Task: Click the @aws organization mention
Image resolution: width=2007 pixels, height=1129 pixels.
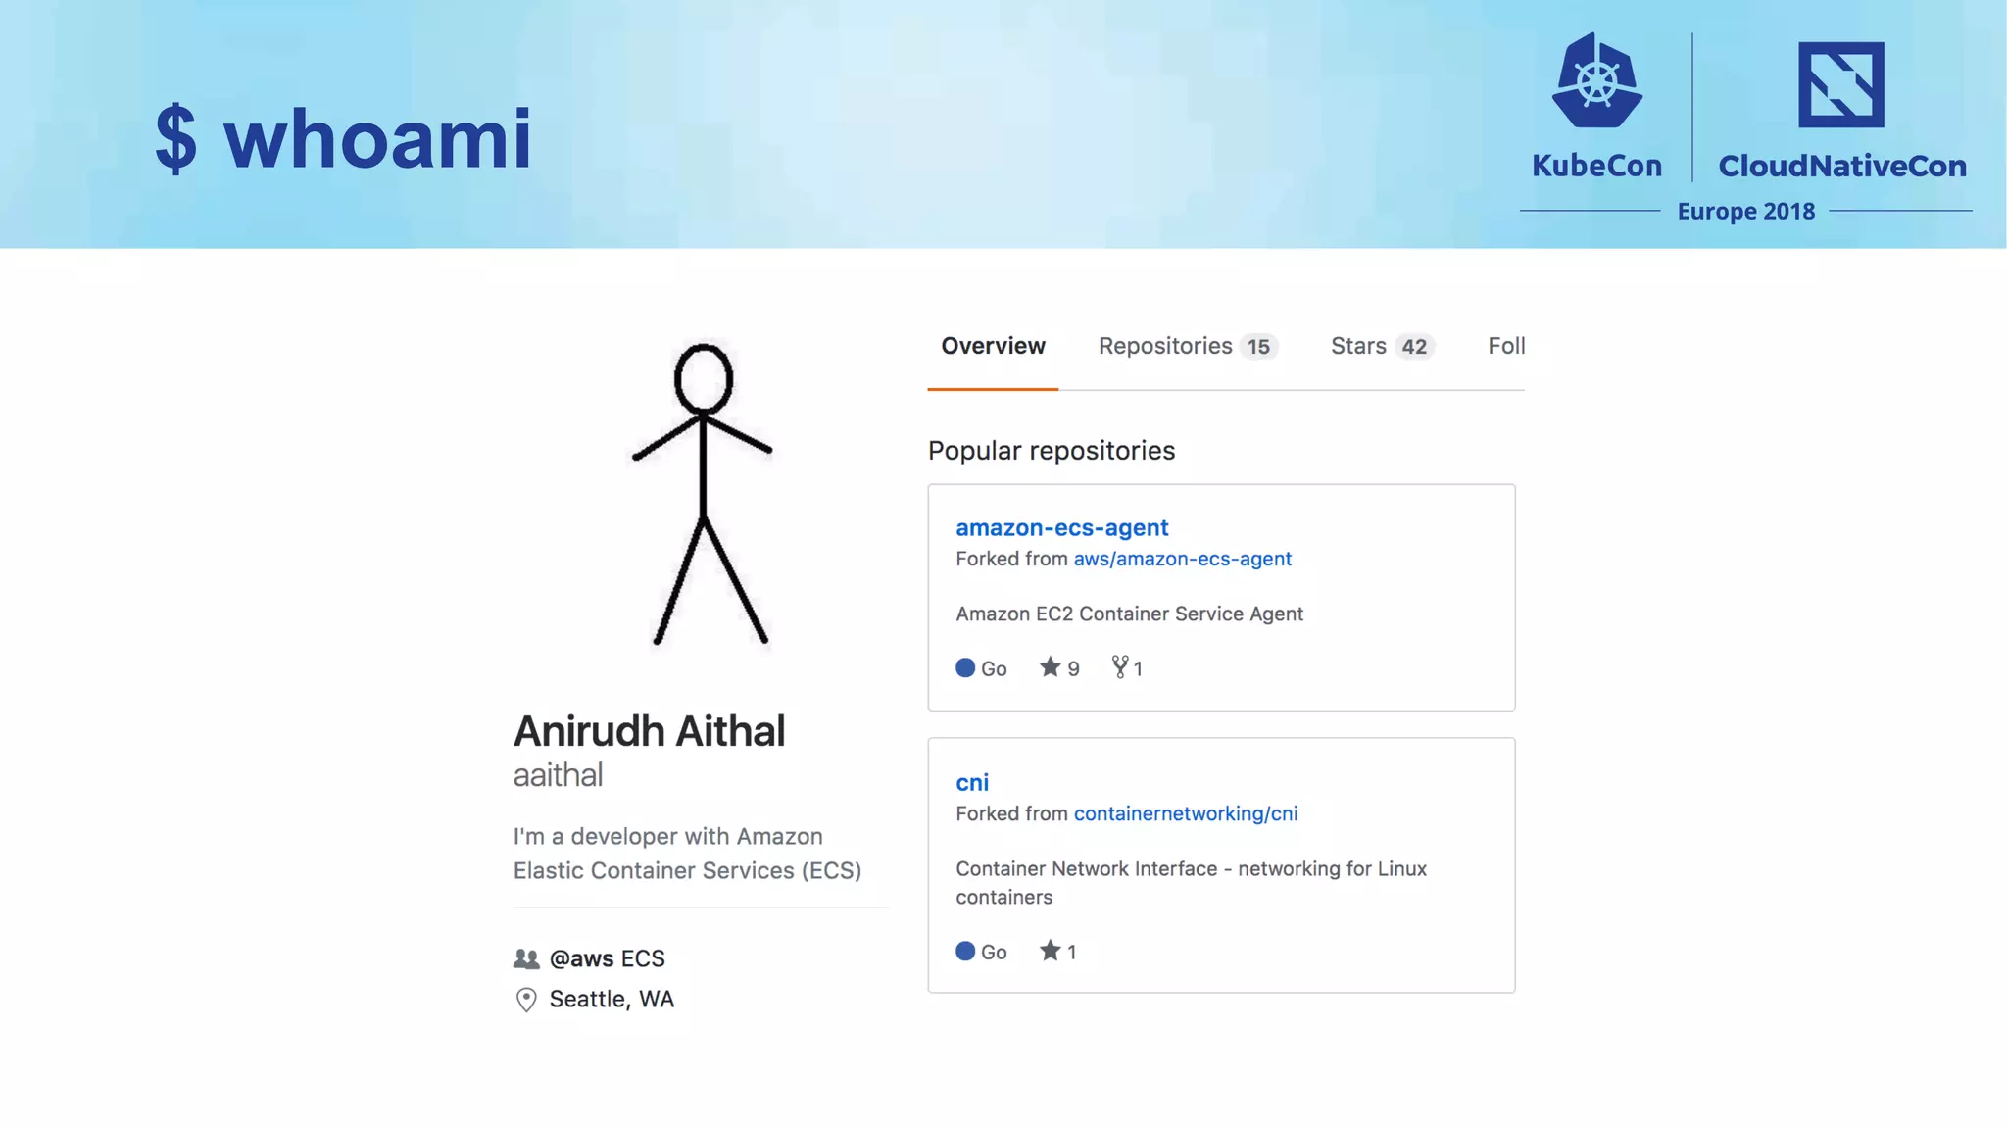Action: tap(581, 958)
